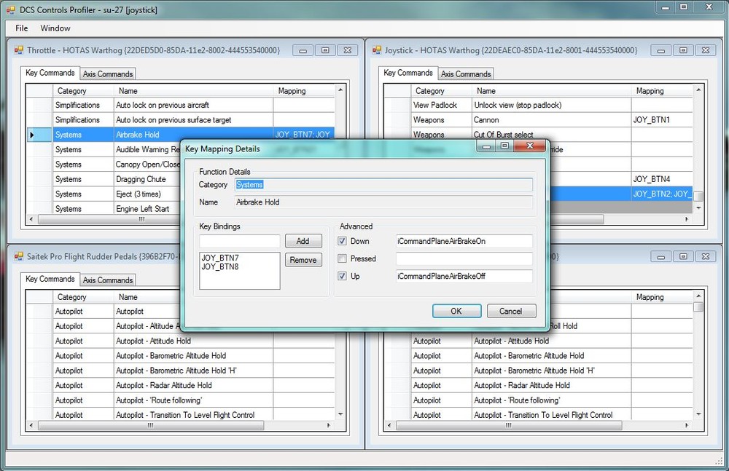Click the Remove key binding button
The image size is (729, 471).
[303, 260]
